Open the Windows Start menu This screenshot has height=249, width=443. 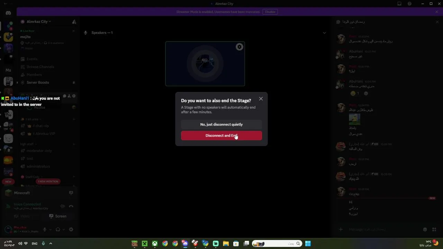pos(308,244)
